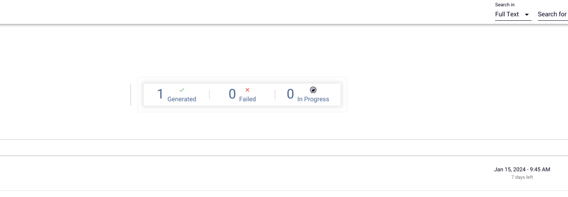The width and height of the screenshot is (568, 197).
Task: Click the red X above Failed
Action: 247,90
